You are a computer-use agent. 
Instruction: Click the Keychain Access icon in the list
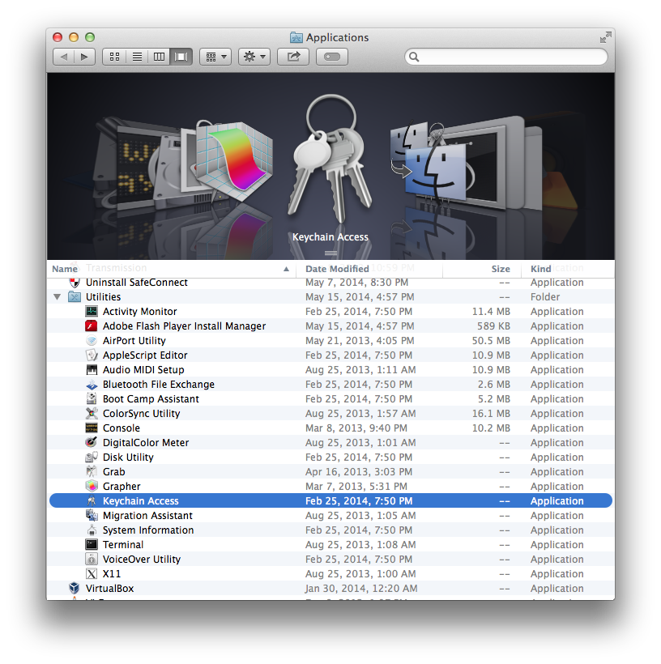coord(92,501)
